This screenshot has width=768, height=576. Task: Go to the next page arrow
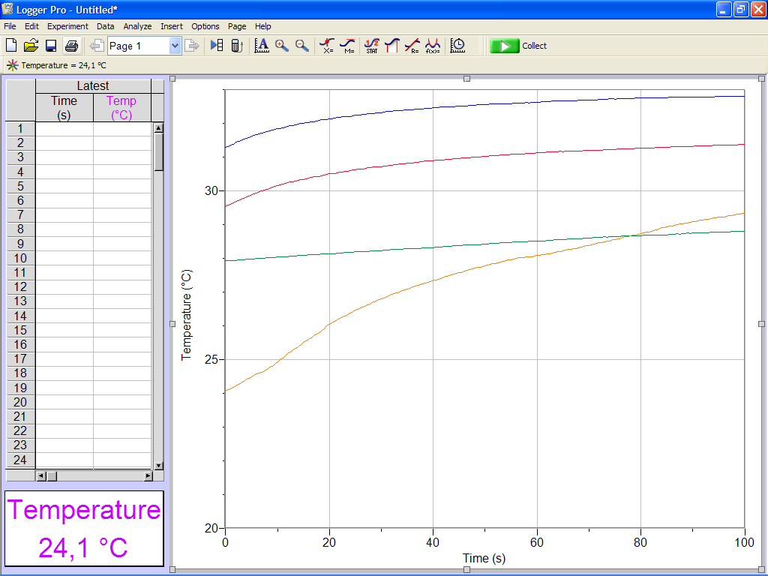[192, 46]
